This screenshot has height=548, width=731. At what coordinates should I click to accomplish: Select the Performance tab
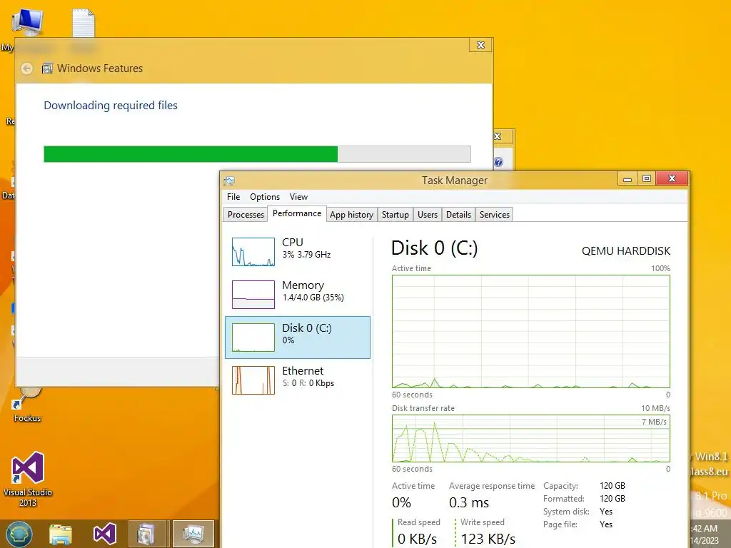(x=297, y=213)
